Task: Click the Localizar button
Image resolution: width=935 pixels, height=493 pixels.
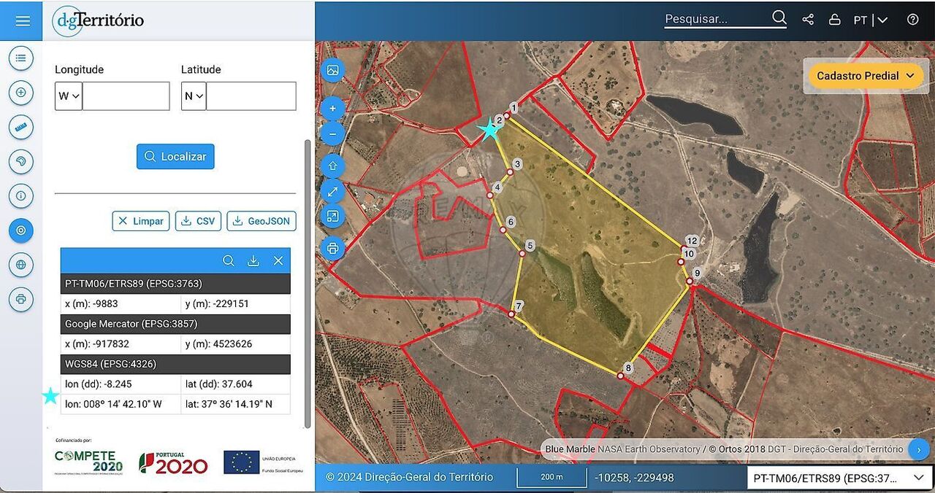Action: (175, 156)
